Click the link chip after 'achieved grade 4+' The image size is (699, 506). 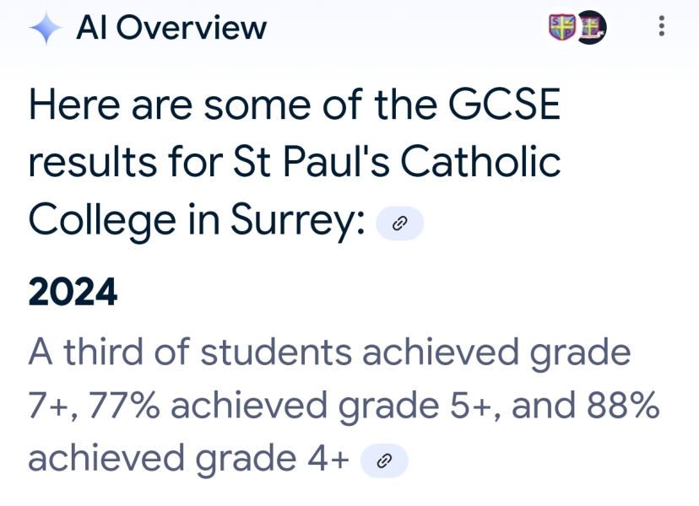tap(386, 460)
